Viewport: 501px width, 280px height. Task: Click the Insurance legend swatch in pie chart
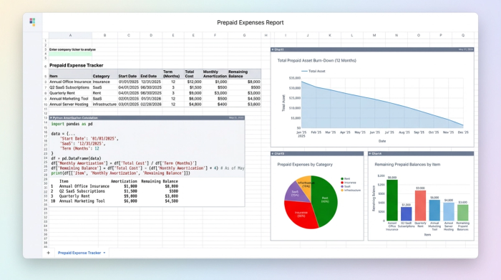[x=342, y=183]
